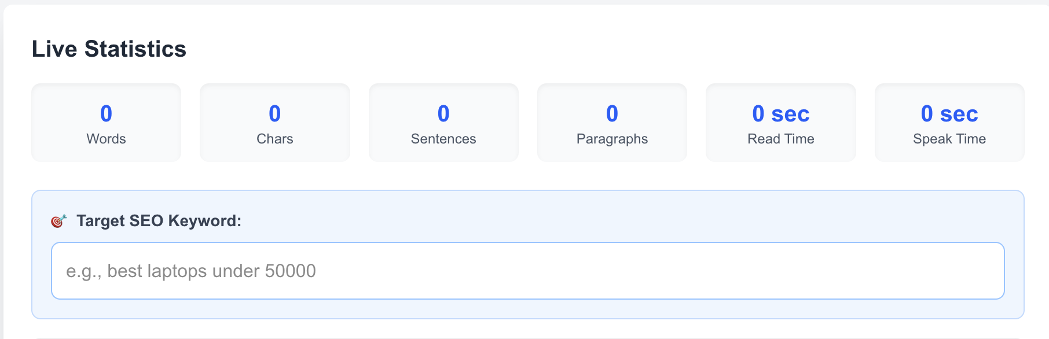Click the Chars counter number
The image size is (1049, 339).
click(274, 114)
